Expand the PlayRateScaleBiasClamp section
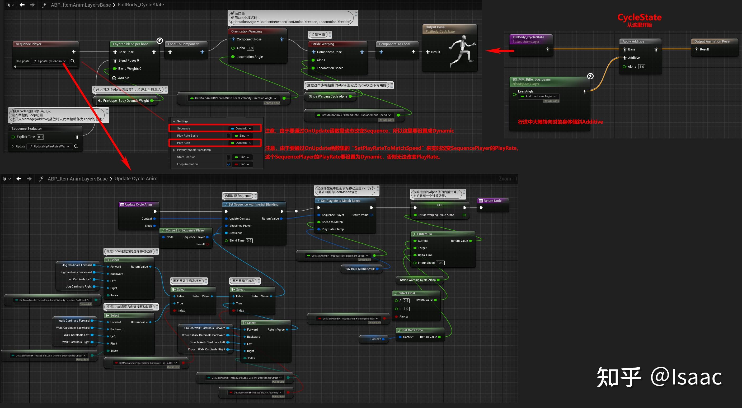This screenshot has height=408, width=742. click(174, 150)
